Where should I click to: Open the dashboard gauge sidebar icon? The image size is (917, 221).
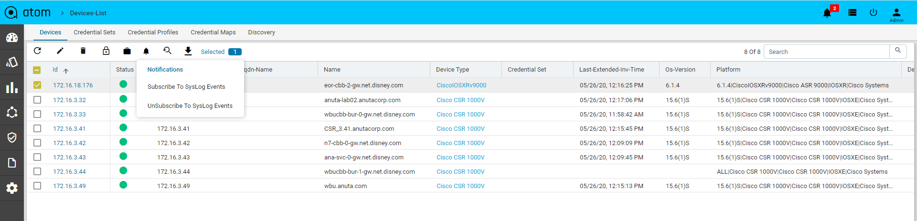click(x=12, y=37)
